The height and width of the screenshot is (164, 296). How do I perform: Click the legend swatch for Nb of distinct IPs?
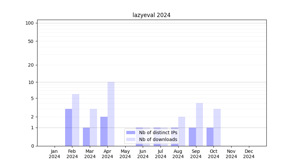(131, 133)
